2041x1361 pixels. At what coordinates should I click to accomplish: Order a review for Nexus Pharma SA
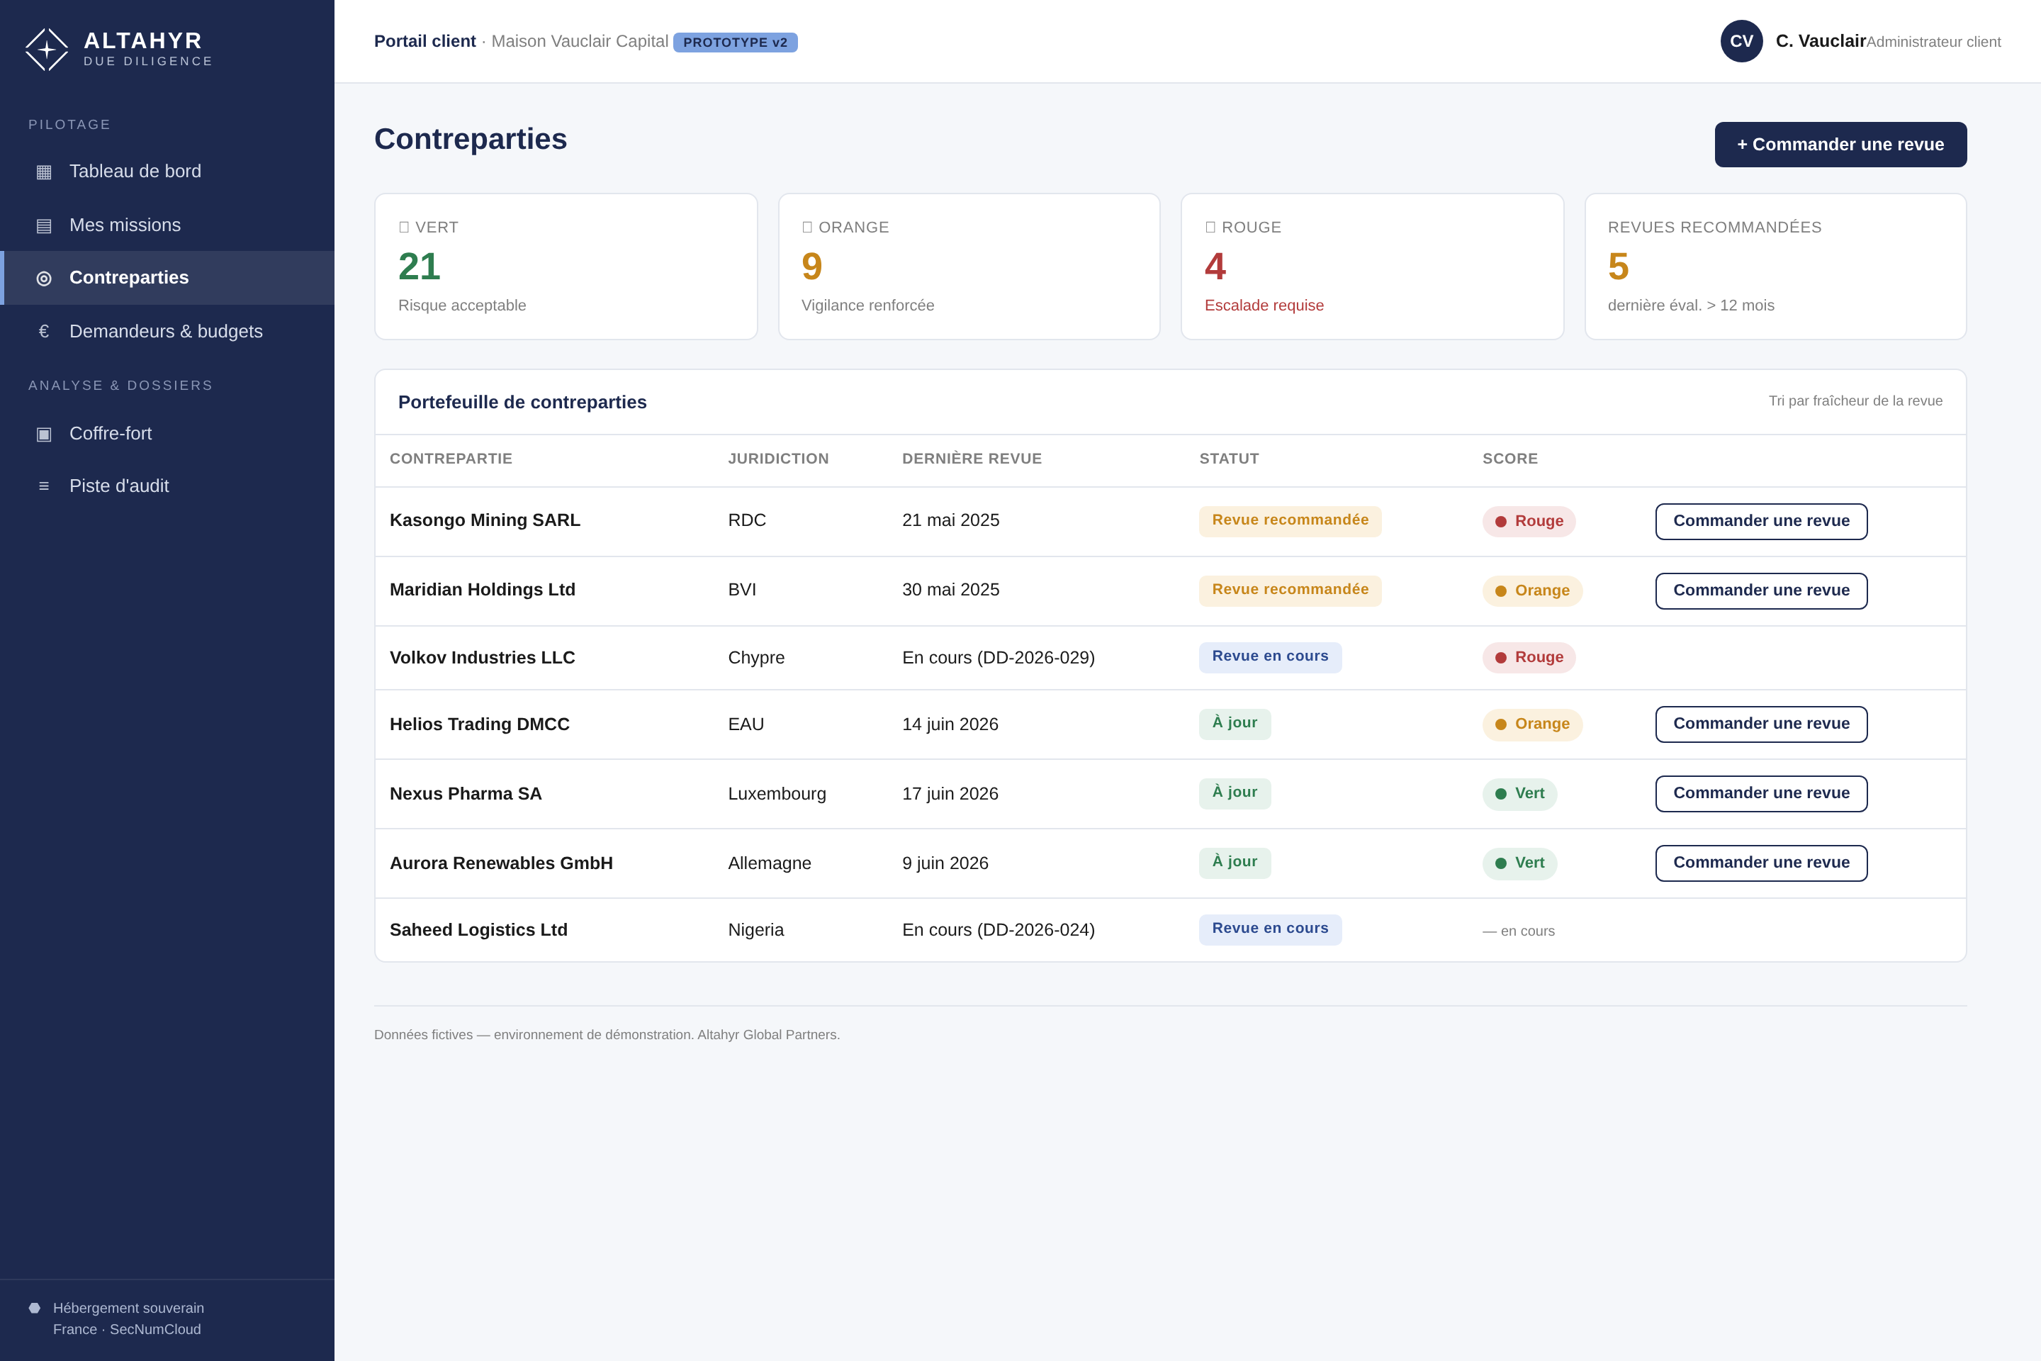[1762, 794]
